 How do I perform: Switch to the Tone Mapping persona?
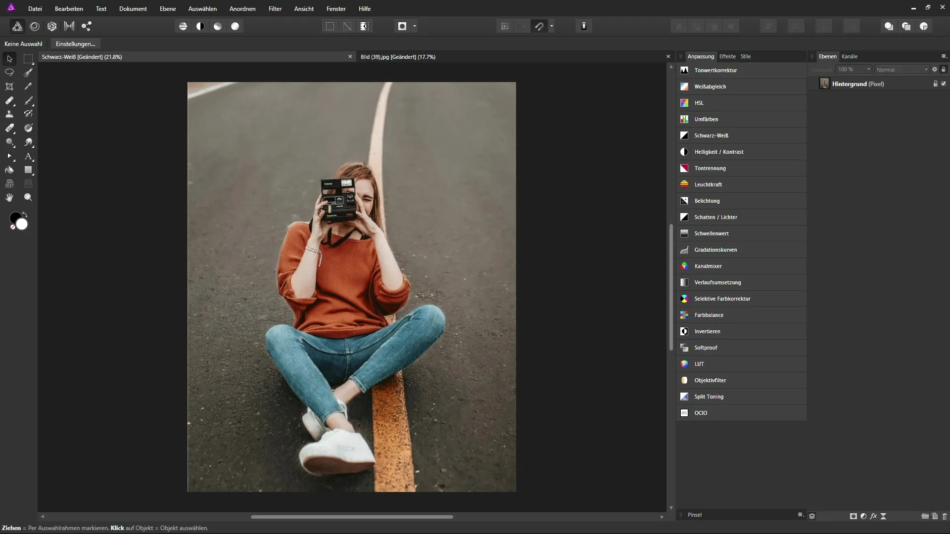pyautogui.click(x=69, y=26)
